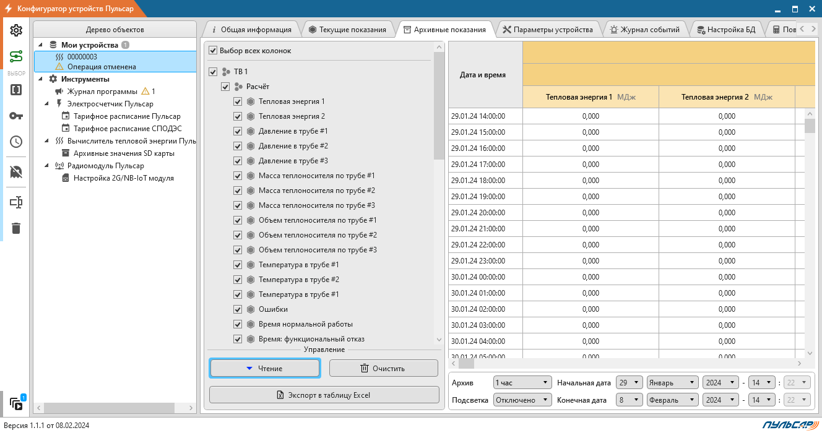Uncheck the Расчёт checkbox
This screenshot has height=433, width=822.
225,87
